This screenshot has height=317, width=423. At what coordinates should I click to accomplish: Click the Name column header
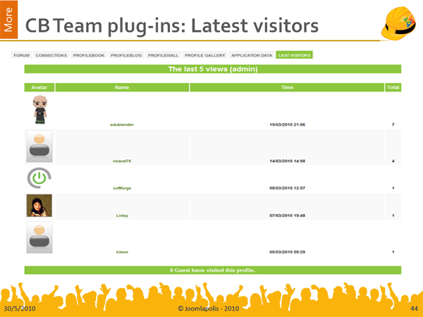pyautogui.click(x=122, y=87)
